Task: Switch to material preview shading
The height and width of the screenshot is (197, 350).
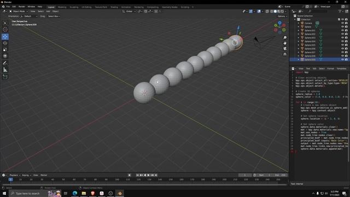Action: point(279,11)
